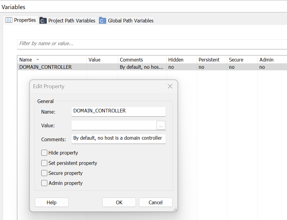Open the Value browse ellipsis button
Image resolution: width=287 pixels, height=220 pixels.
pyautogui.click(x=161, y=125)
